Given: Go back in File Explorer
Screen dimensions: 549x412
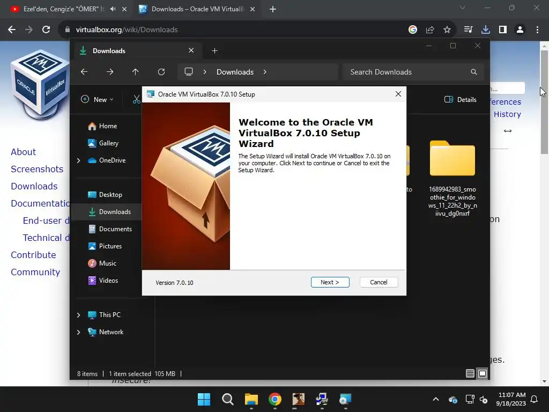Looking at the screenshot, I should click(x=84, y=72).
